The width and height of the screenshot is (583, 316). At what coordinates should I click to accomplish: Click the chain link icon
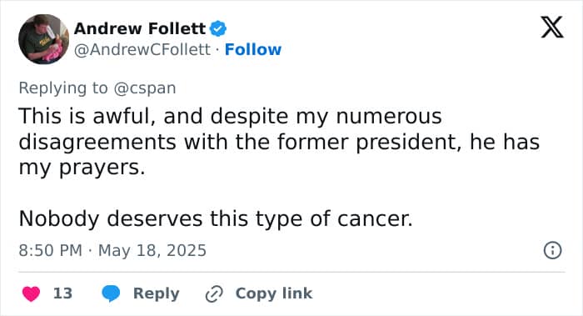click(x=214, y=294)
